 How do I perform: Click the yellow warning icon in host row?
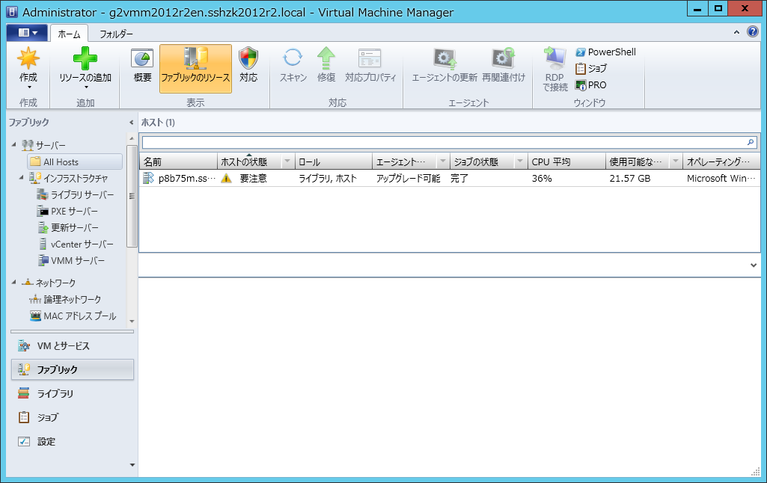pyautogui.click(x=226, y=179)
